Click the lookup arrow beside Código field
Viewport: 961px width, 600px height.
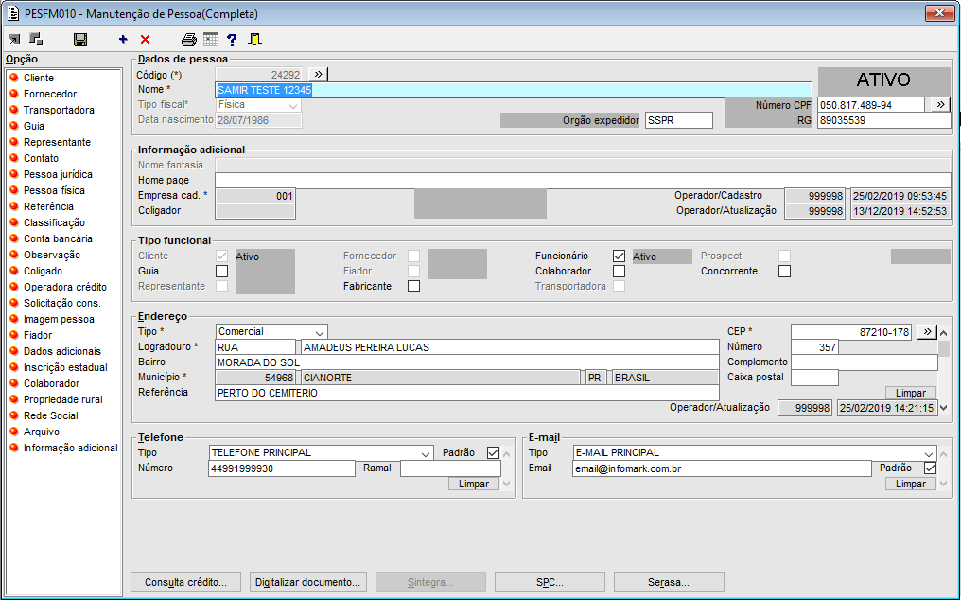318,74
